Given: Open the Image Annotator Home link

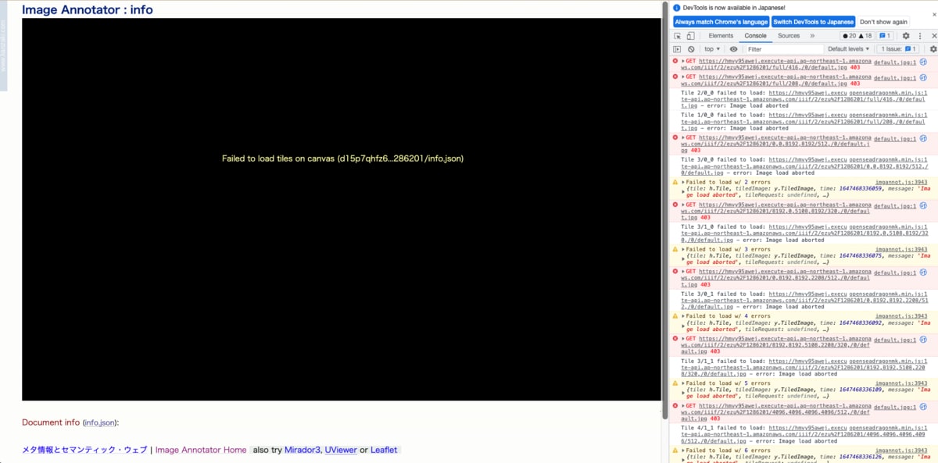Looking at the screenshot, I should point(201,450).
